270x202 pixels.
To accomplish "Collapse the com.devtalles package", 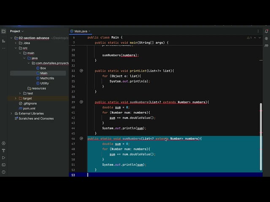I will [29, 63].
